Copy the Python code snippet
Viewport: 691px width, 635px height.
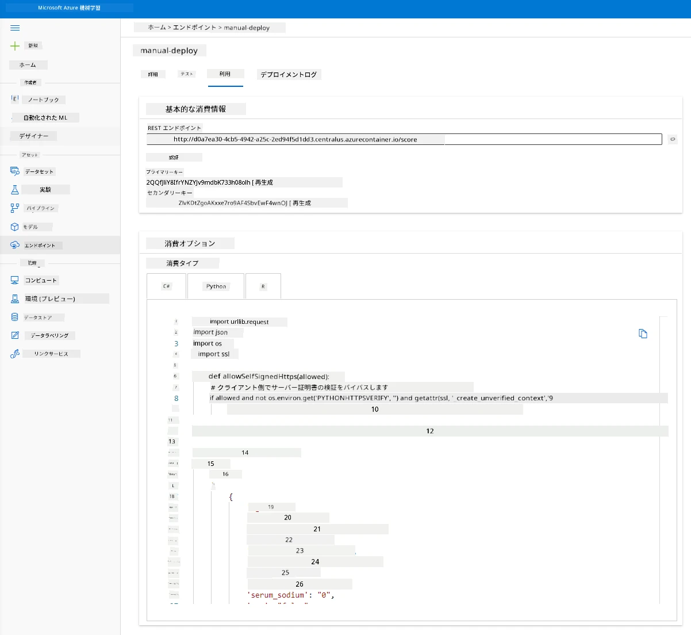coord(643,334)
